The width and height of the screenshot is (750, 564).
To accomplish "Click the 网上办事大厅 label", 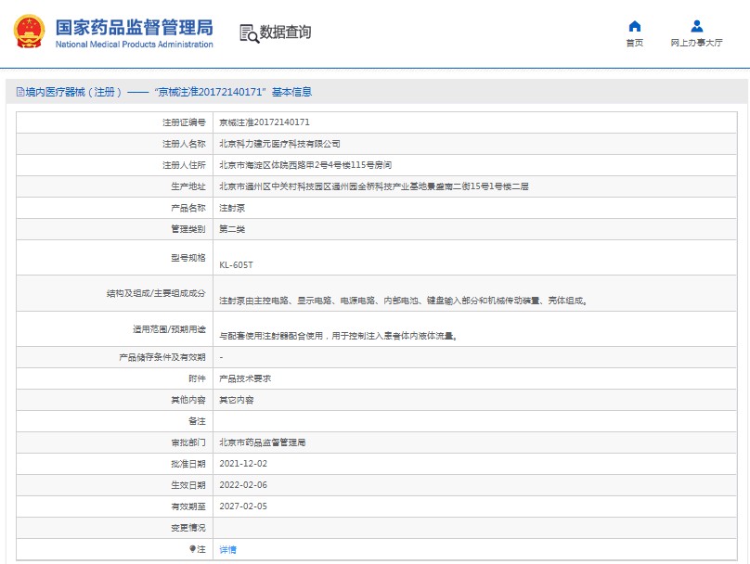I will pos(696,43).
